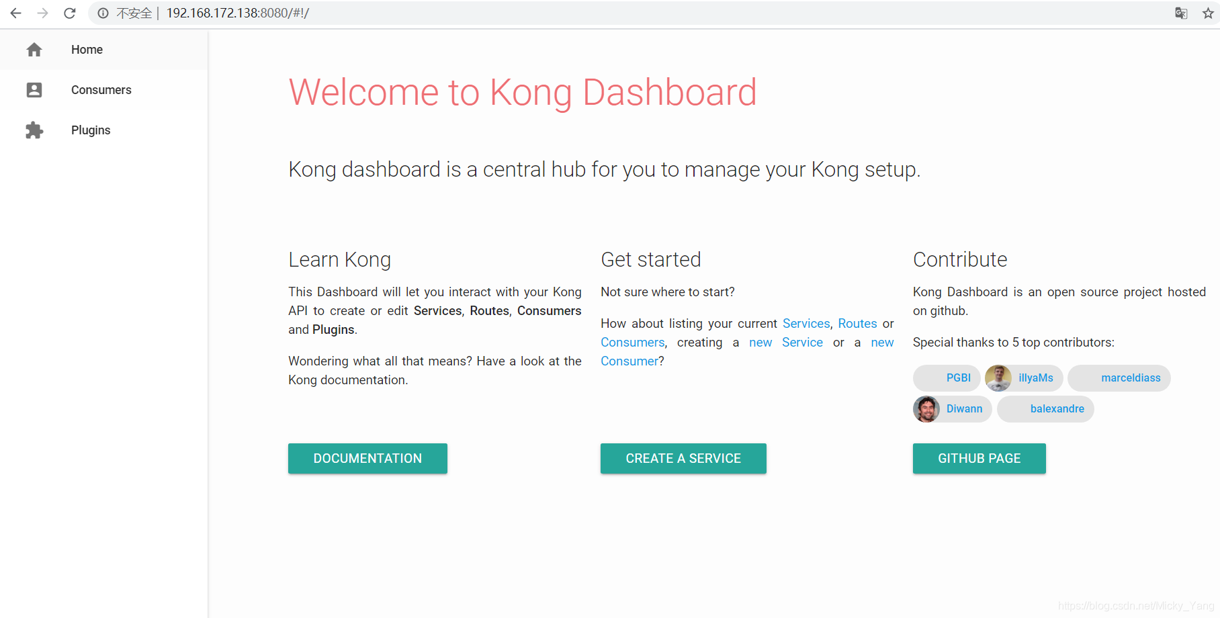Click the 'Welcome to Kong Dashboard' heading
The height and width of the screenshot is (618, 1220).
click(523, 92)
